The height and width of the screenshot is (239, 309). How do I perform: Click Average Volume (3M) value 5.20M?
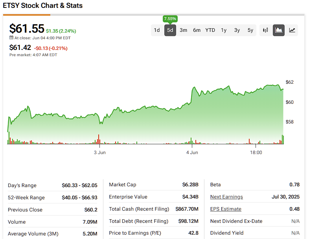tap(90, 234)
